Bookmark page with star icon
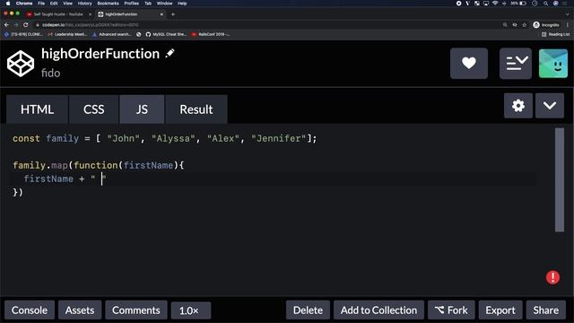574x323 pixels. point(524,25)
